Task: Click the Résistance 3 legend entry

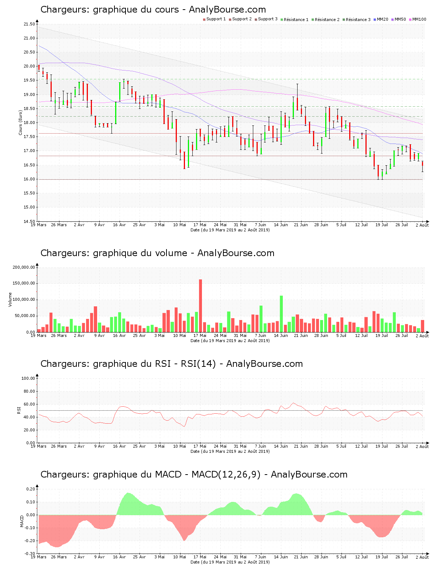Action: [x=357, y=20]
